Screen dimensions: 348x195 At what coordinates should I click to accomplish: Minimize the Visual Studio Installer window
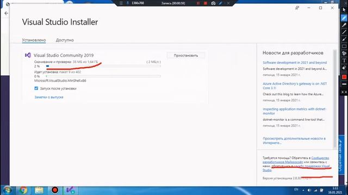pos(309,8)
